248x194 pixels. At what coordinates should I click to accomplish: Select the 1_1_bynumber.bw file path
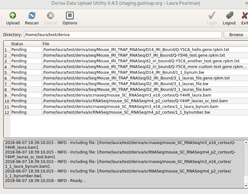[x=126, y=112]
